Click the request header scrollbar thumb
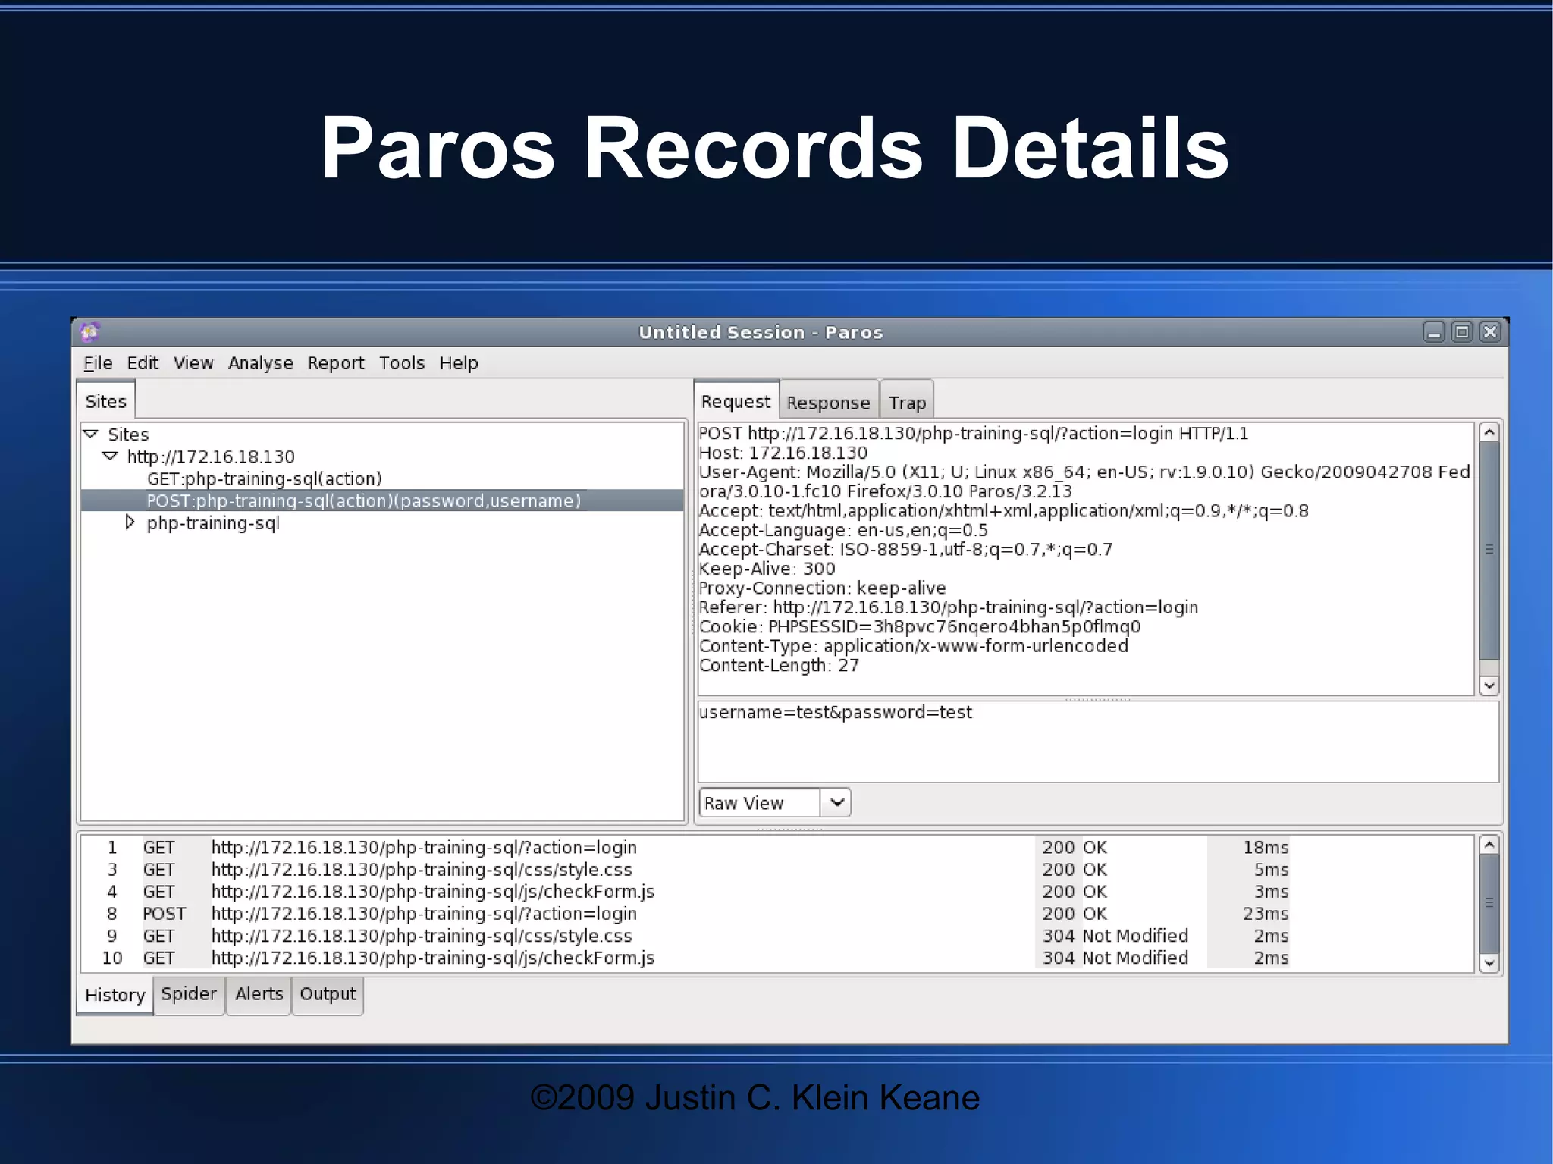 [x=1489, y=550]
